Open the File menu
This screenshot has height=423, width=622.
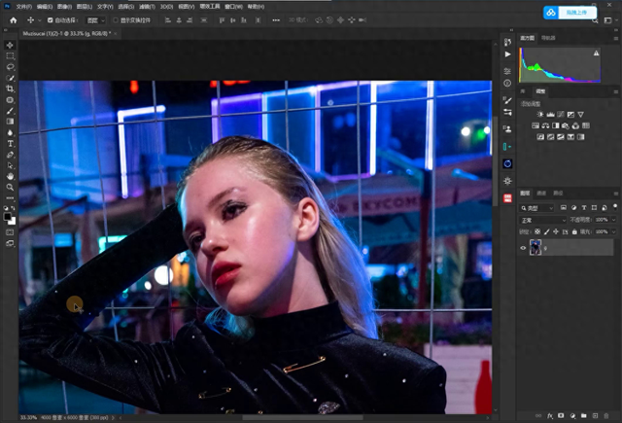[x=23, y=6]
